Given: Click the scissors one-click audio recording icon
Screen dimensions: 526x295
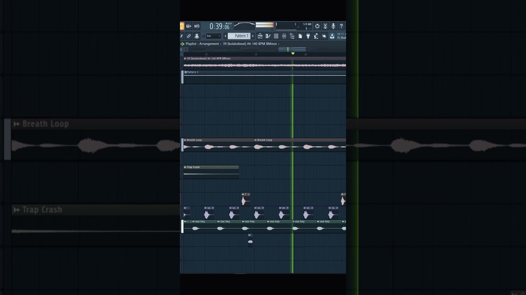Looking at the screenshot, I should coord(325,26).
